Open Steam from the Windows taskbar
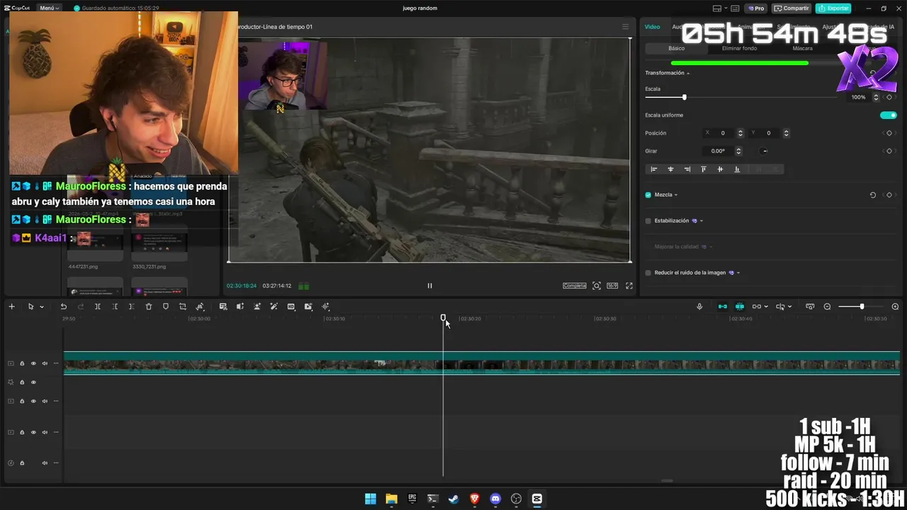Image resolution: width=907 pixels, height=510 pixels. tap(453, 499)
